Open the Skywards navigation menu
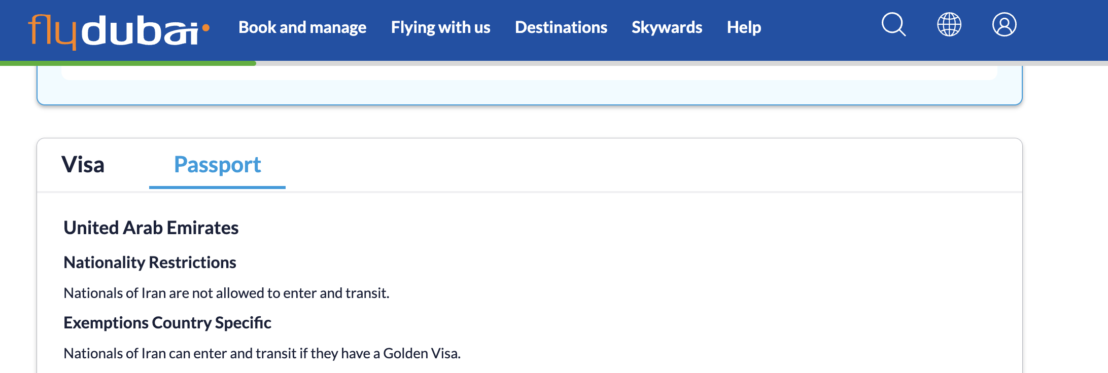The width and height of the screenshot is (1108, 373). pos(667,27)
